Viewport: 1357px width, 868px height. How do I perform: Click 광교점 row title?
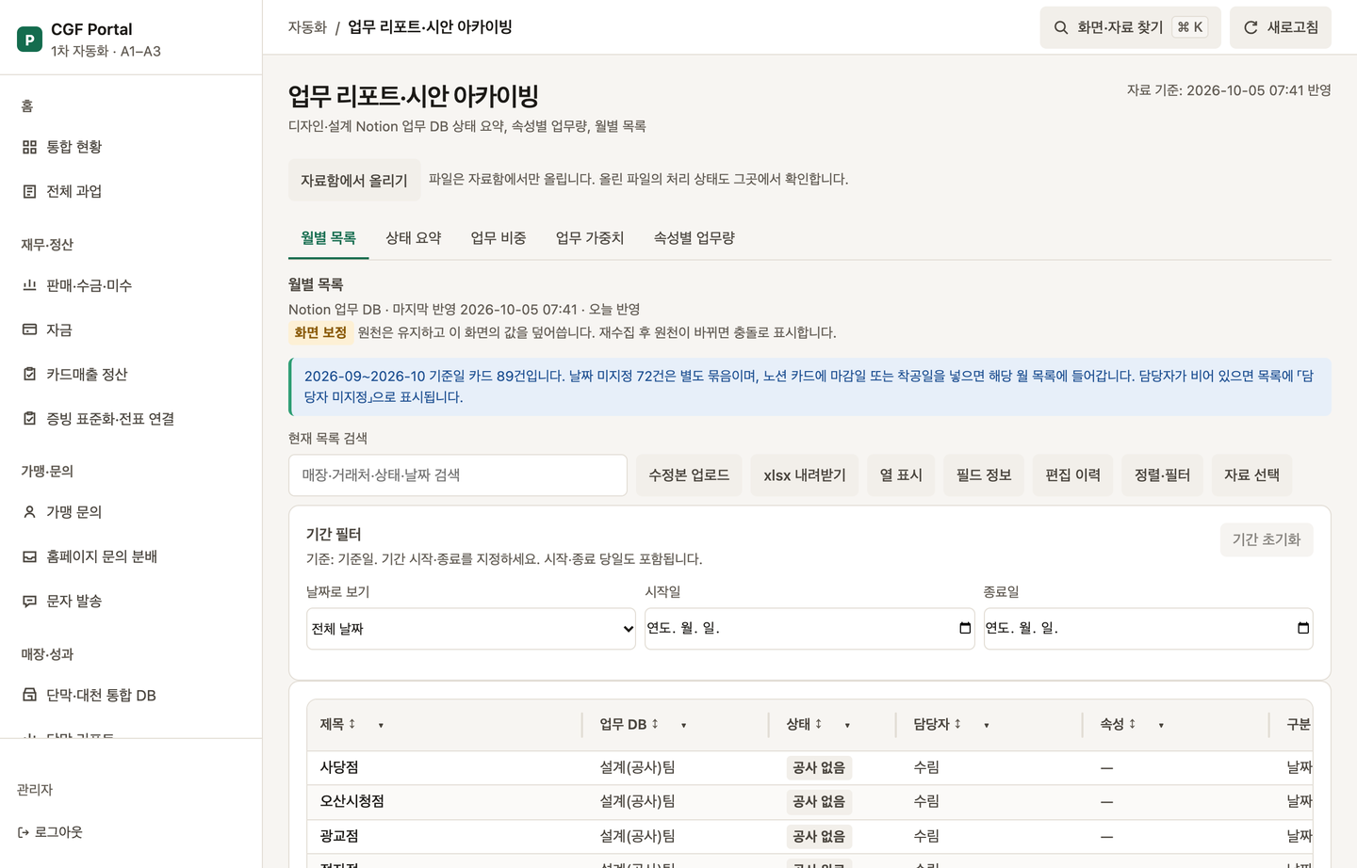pyautogui.click(x=339, y=836)
